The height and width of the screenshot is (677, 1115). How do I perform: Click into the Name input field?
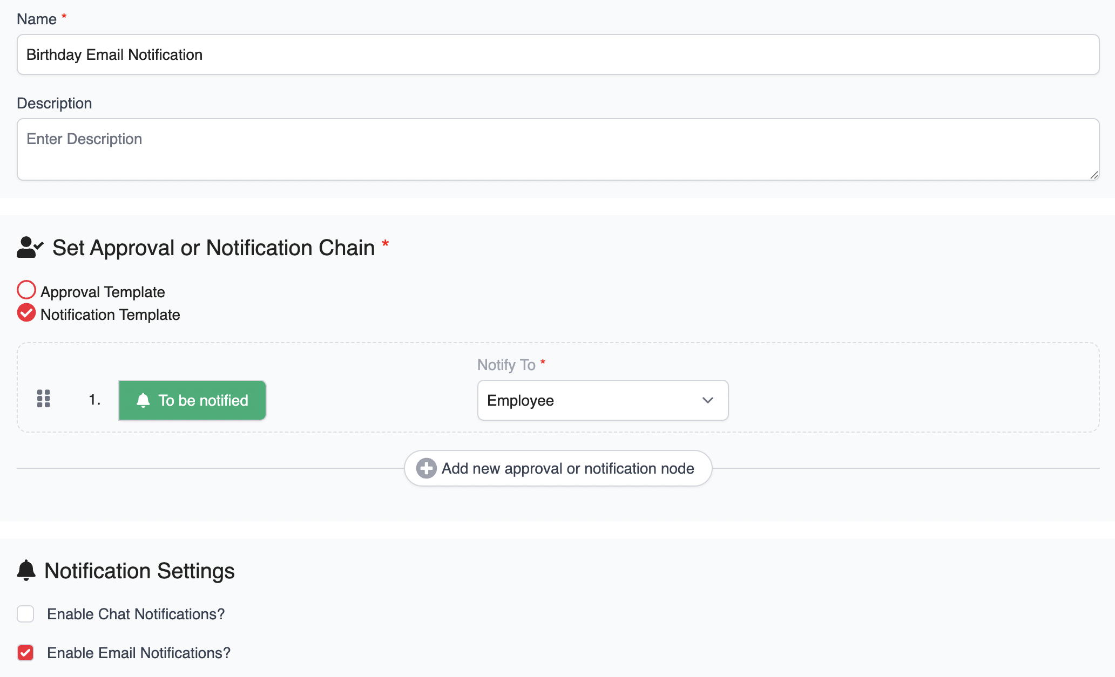pyautogui.click(x=557, y=54)
